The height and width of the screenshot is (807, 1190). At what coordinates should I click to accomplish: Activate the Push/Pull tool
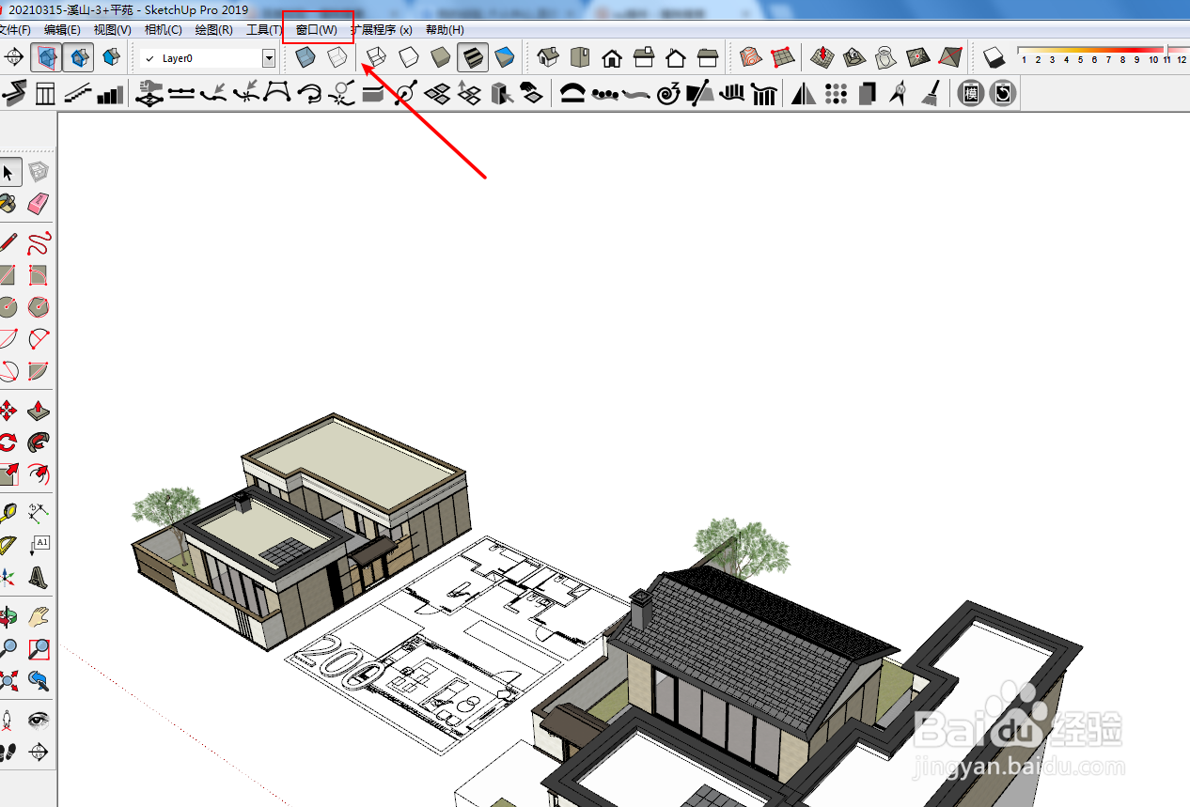(x=38, y=411)
